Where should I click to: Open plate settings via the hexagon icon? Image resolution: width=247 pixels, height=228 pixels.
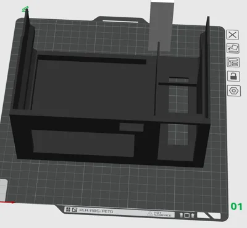pos(234,91)
